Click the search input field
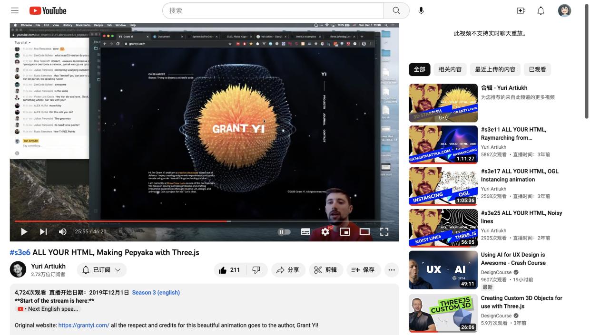590x335 pixels. (x=273, y=10)
